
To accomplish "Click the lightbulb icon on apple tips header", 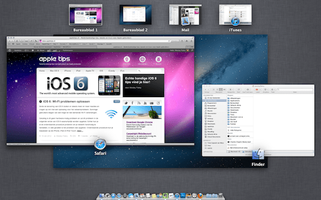I will (127, 59).
